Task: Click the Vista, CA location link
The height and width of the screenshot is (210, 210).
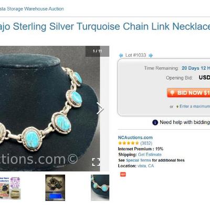Action: tap(146, 166)
